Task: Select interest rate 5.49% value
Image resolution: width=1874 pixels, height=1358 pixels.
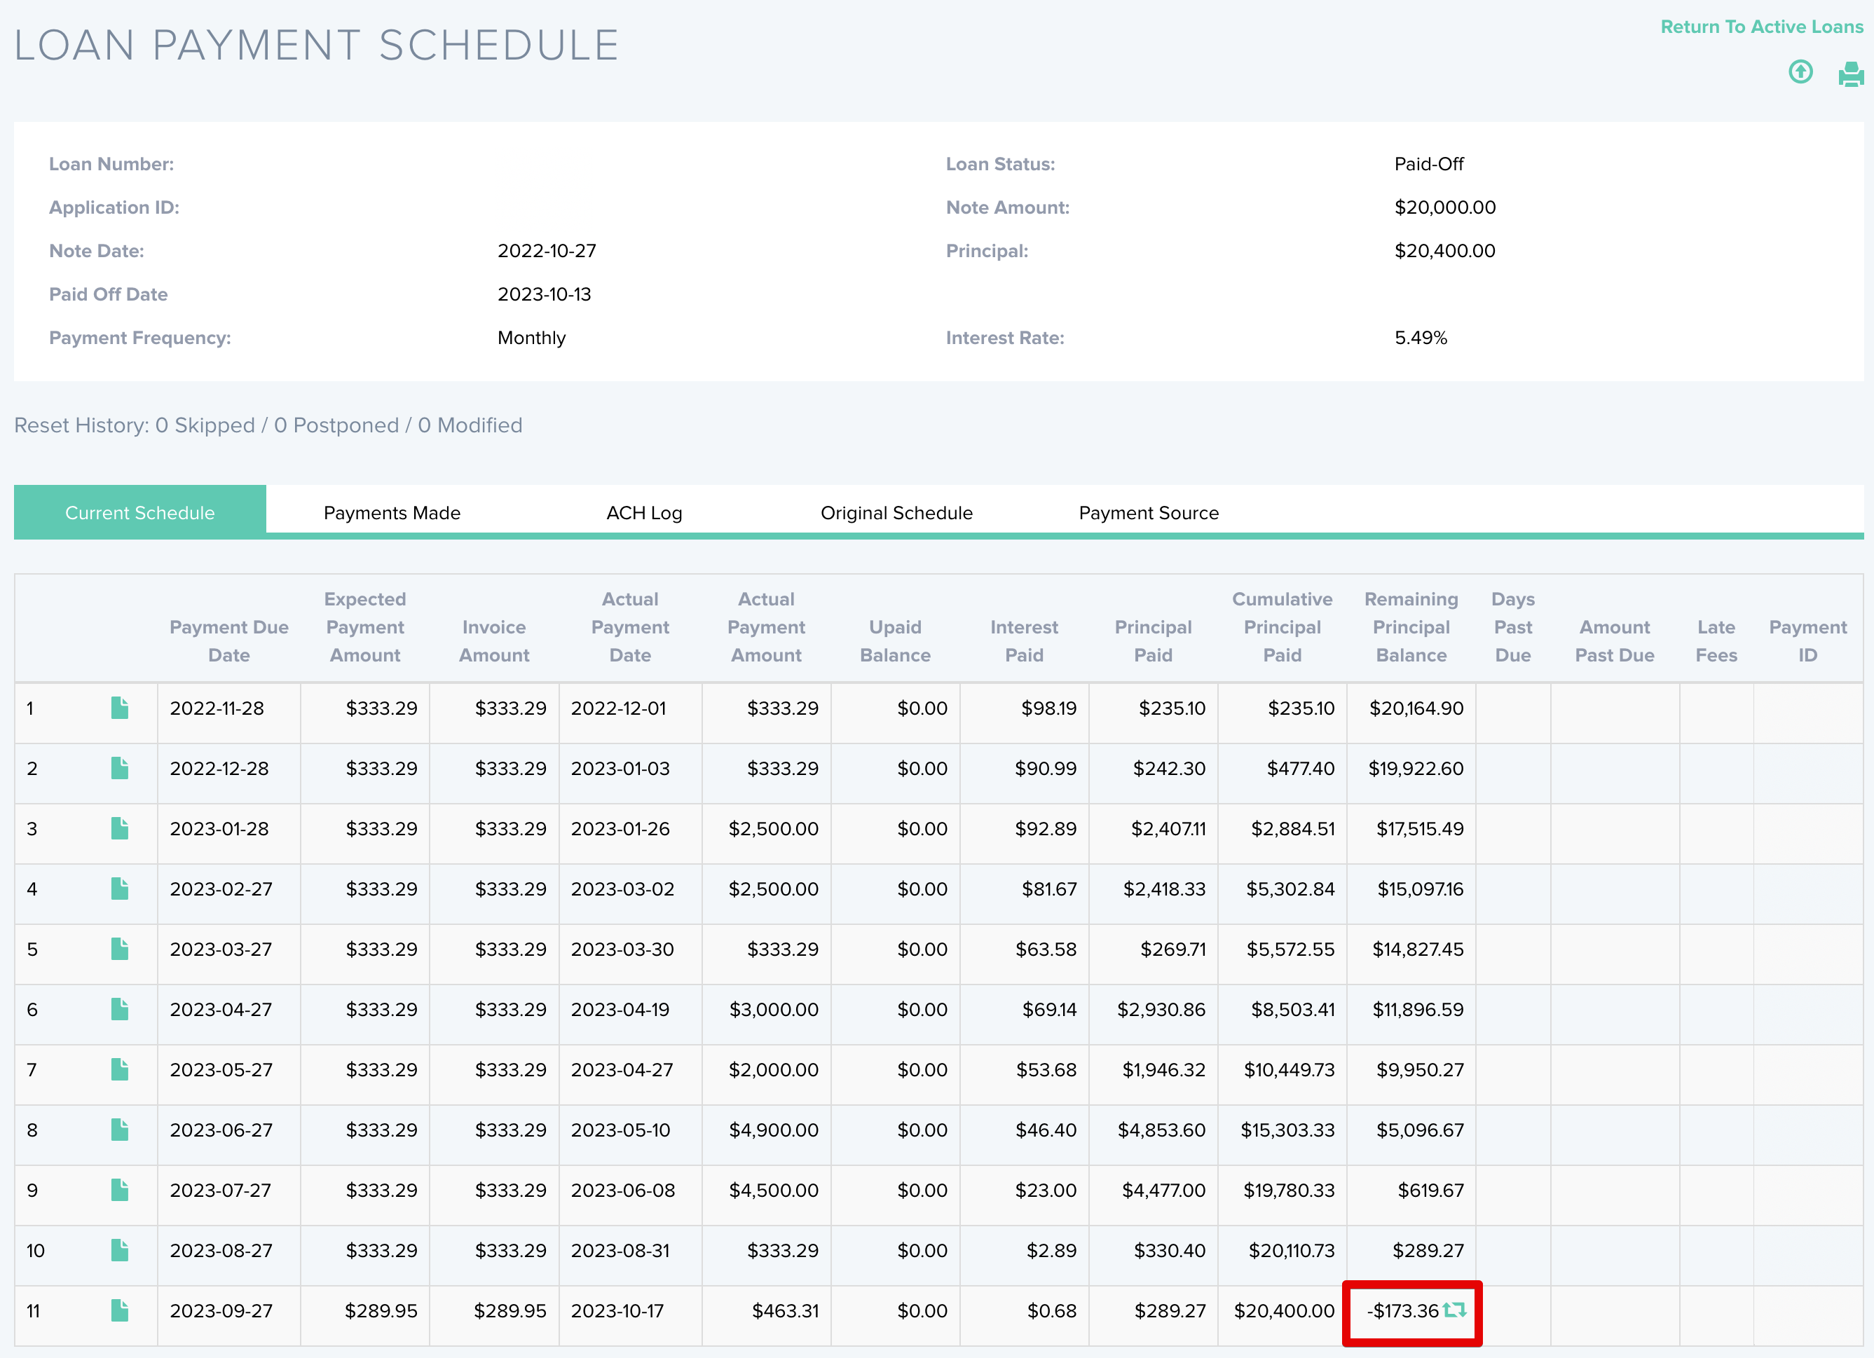Action: 1421,338
